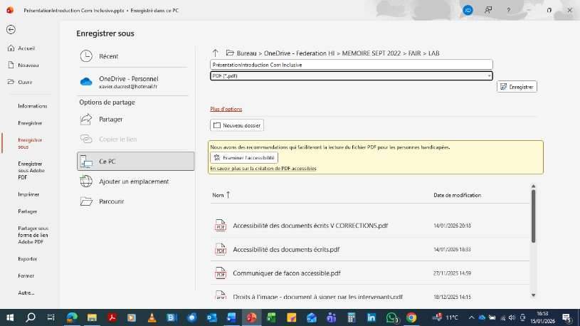Click the Enregistrer button
Image resolution: width=580 pixels, height=326 pixels.
pos(517,87)
